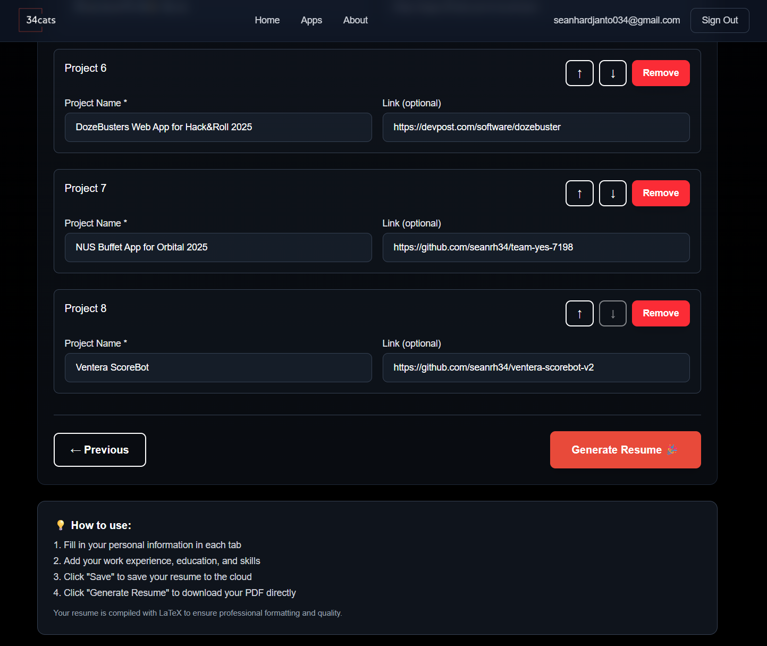The image size is (767, 646).
Task: Move Project 7 down with arrow button
Action: 613,194
